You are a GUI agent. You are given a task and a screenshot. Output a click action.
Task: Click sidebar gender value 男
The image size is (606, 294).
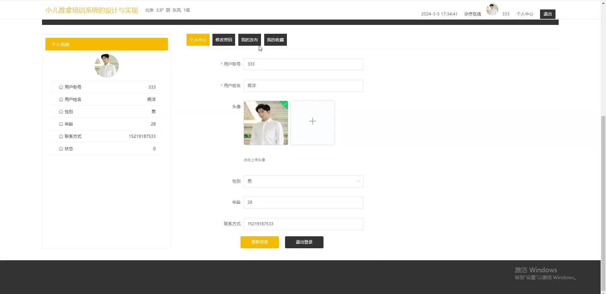pyautogui.click(x=153, y=112)
